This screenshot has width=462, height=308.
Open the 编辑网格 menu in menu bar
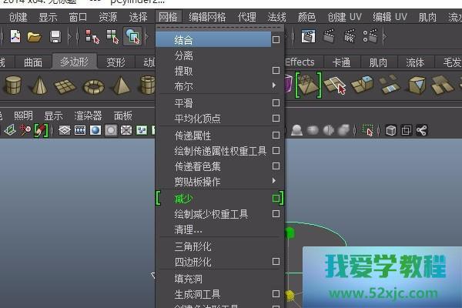point(208,17)
